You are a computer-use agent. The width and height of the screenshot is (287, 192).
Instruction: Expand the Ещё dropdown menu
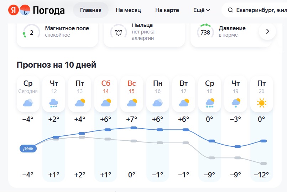(202, 10)
